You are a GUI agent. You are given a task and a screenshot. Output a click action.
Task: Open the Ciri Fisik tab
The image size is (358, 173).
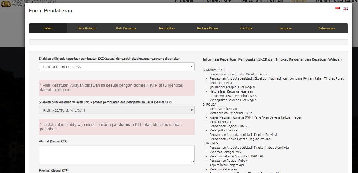pyautogui.click(x=246, y=28)
